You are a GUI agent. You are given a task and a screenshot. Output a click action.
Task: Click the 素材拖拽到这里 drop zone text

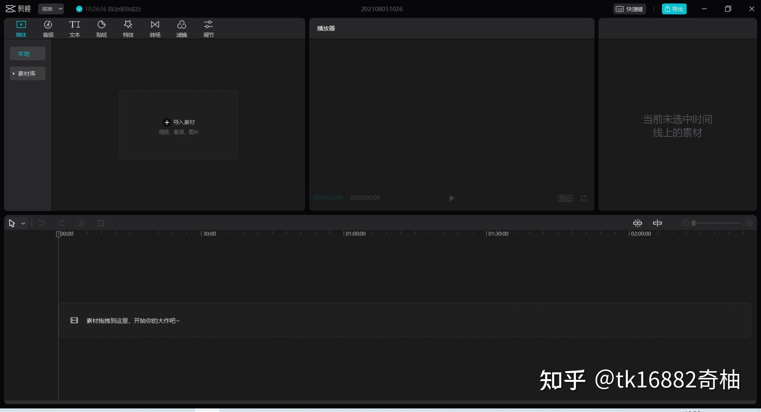[133, 320]
